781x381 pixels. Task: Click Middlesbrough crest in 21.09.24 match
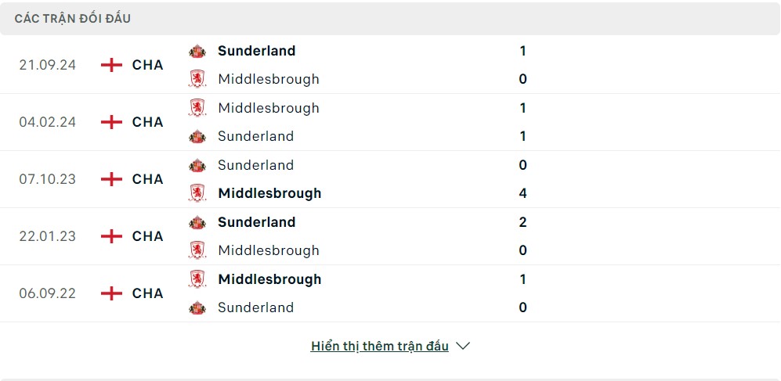point(197,79)
